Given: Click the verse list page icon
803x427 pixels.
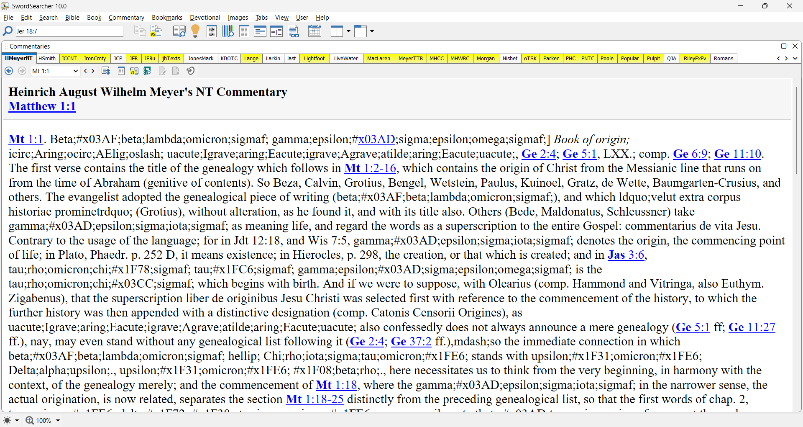Looking at the screenshot, I should click(x=212, y=31).
